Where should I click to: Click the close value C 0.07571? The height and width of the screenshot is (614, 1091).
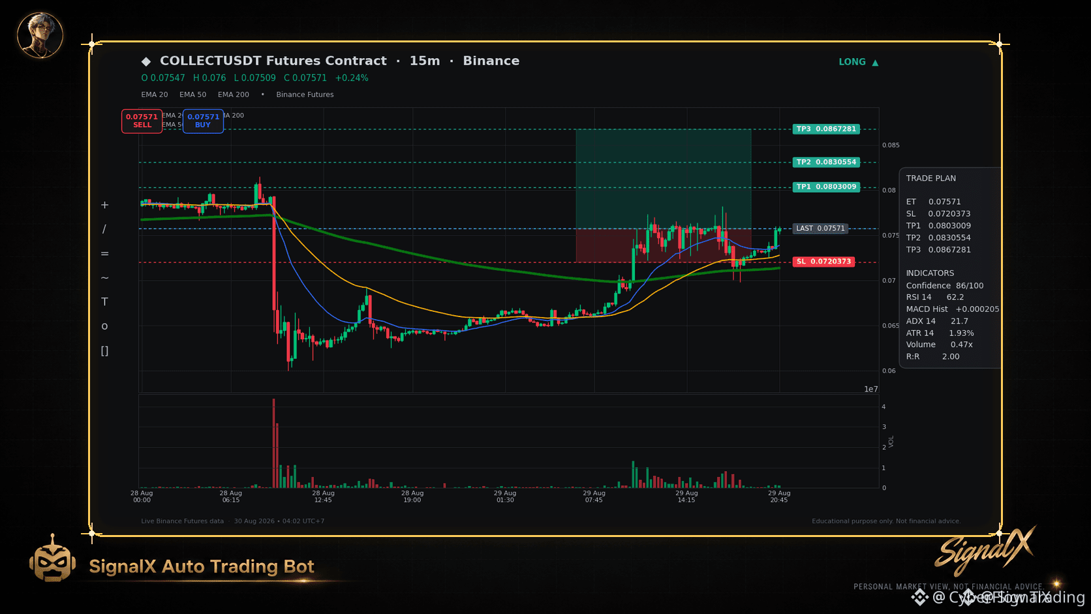tap(305, 78)
